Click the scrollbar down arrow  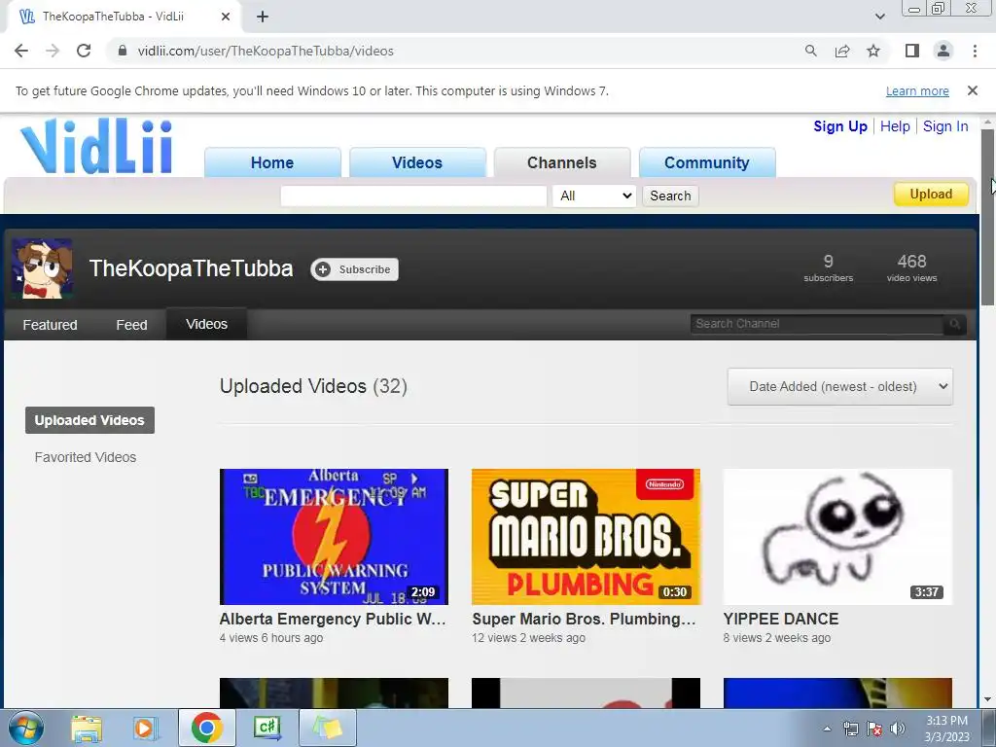(987, 699)
